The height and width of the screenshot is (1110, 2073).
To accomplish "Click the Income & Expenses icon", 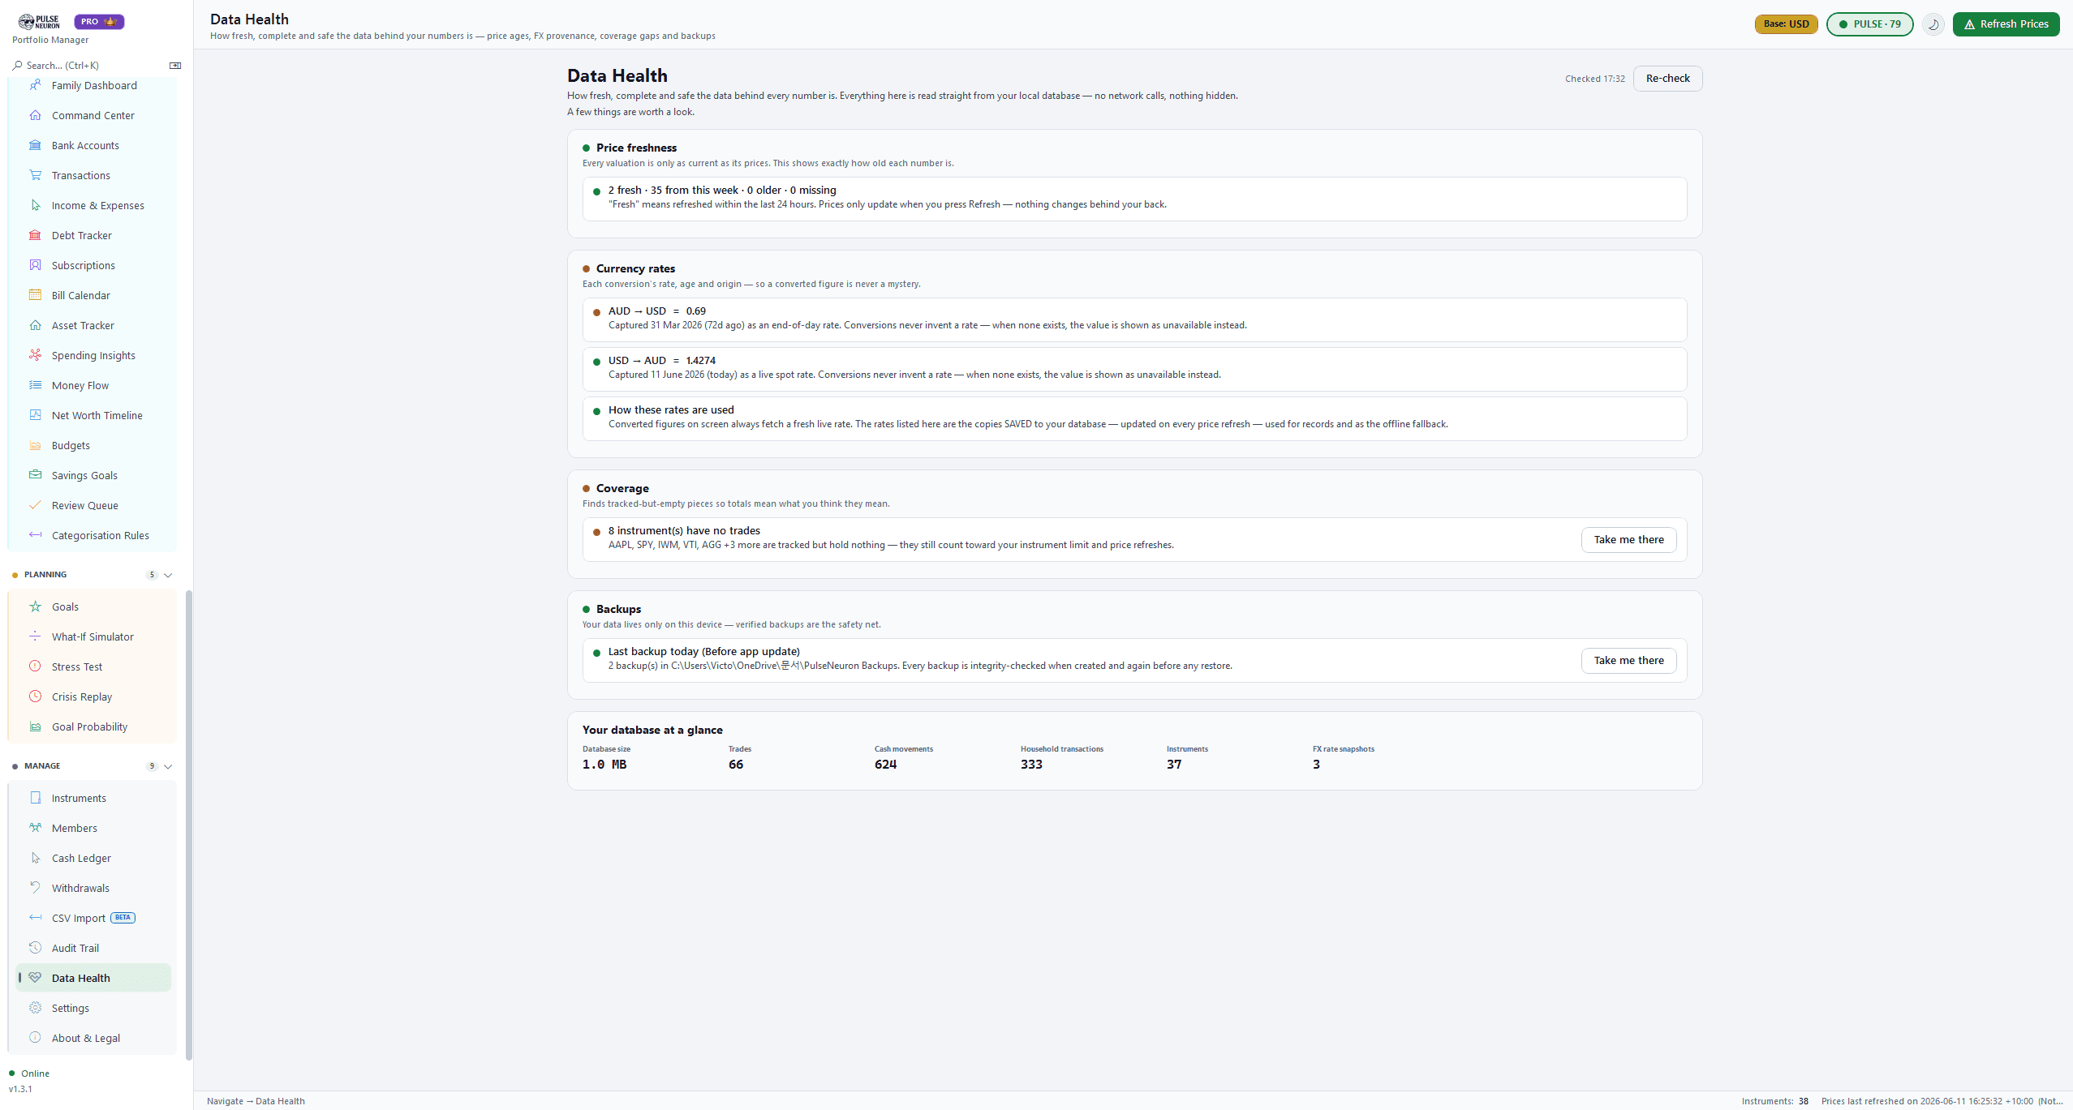I will click(35, 205).
